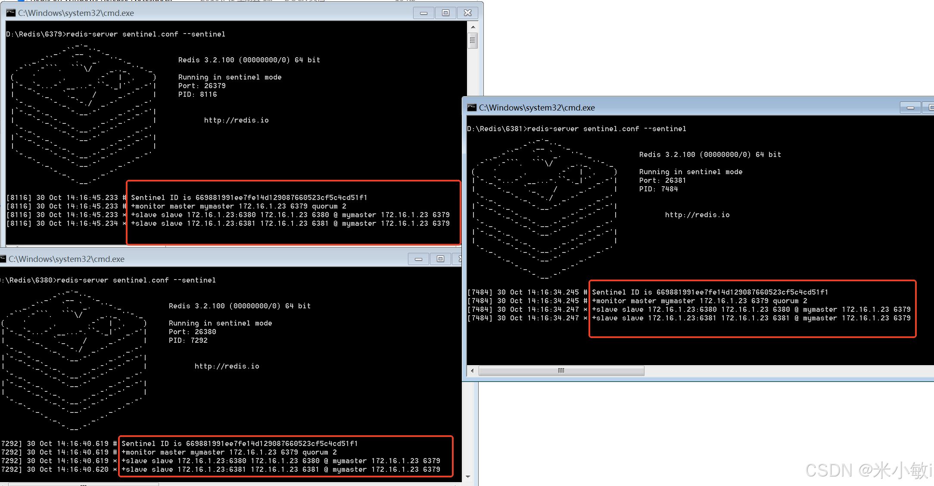Click http://redis.io in the 6380 window
This screenshot has width=934, height=486.
[x=227, y=366]
